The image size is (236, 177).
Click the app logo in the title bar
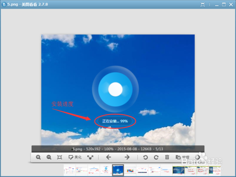point(4,4)
